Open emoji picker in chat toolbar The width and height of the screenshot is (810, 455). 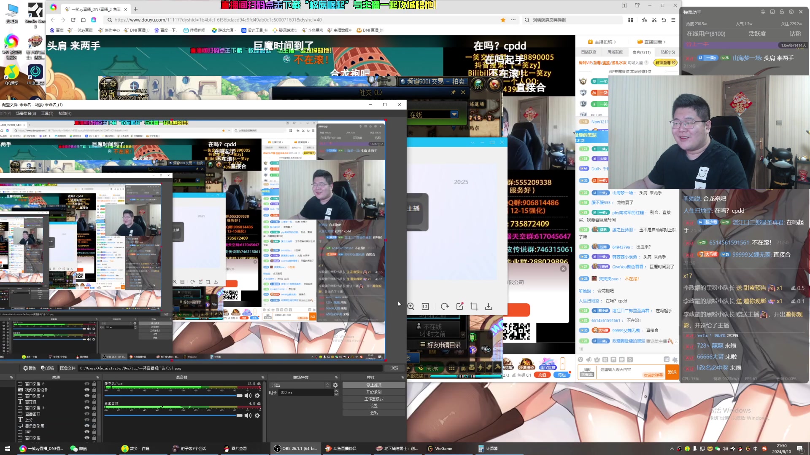[x=580, y=359]
